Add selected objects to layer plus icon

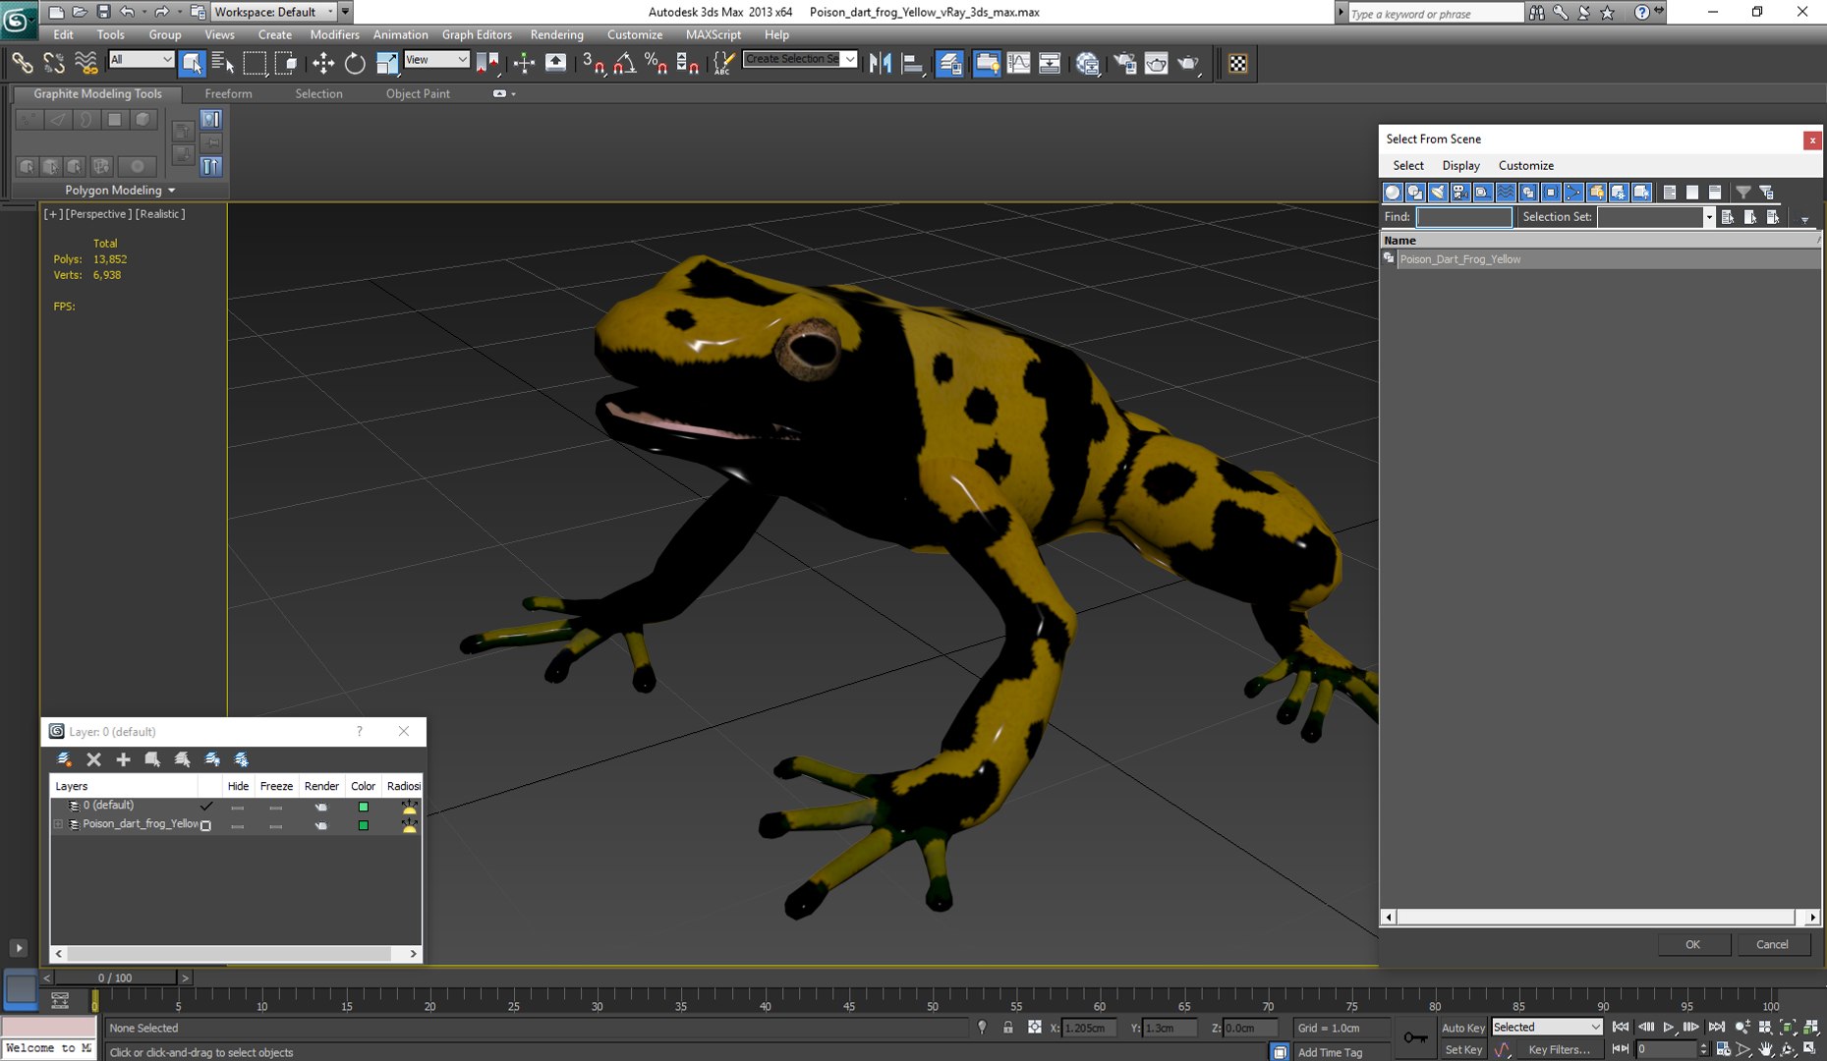tap(123, 758)
